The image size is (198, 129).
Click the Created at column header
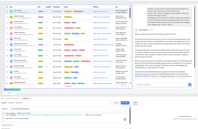[x=56, y=7]
